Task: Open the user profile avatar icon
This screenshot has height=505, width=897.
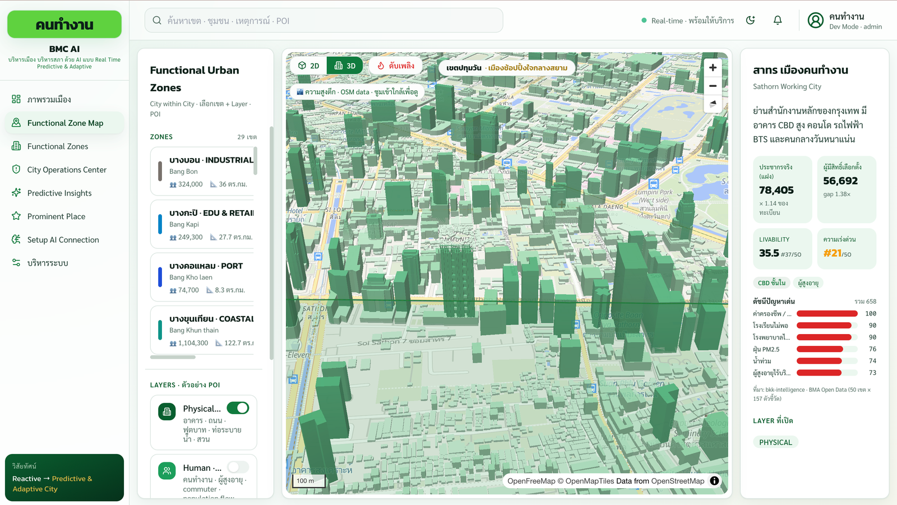Action: [x=816, y=21]
